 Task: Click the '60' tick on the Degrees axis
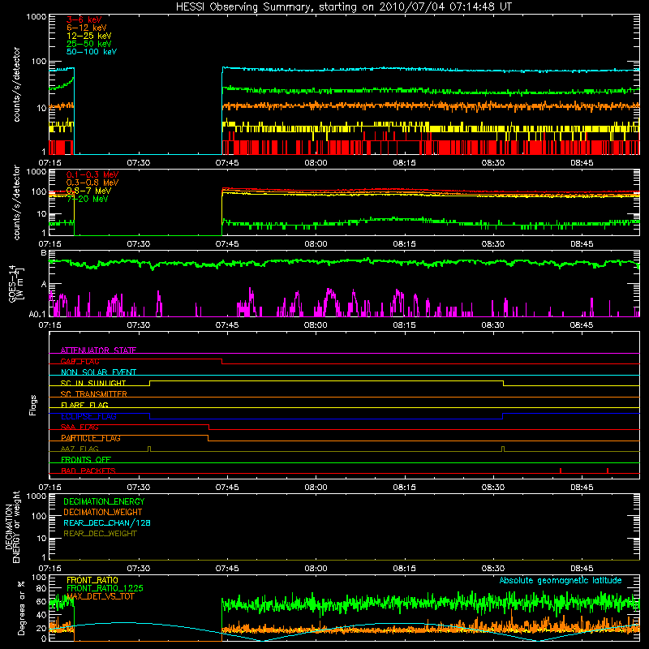41,601
